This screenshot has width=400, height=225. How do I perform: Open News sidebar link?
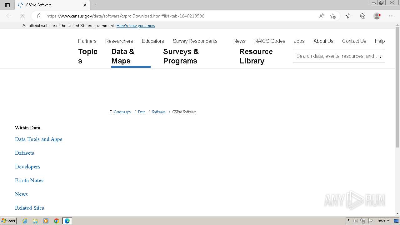[21, 194]
